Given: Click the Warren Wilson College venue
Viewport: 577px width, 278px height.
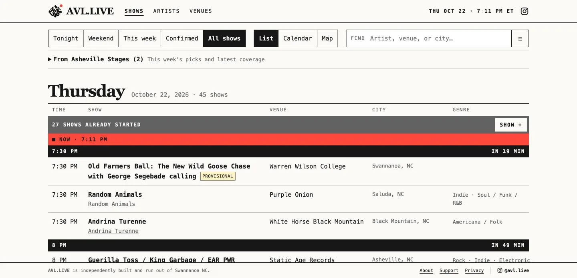Looking at the screenshot, I should 307,166.
